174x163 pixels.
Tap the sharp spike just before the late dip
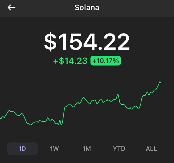118,95
